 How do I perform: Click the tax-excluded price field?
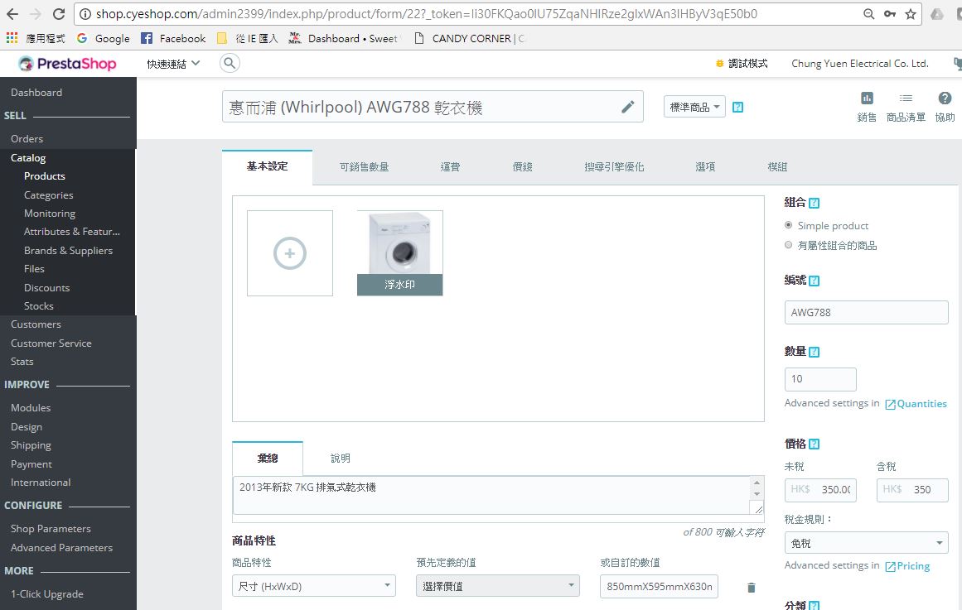coord(820,490)
